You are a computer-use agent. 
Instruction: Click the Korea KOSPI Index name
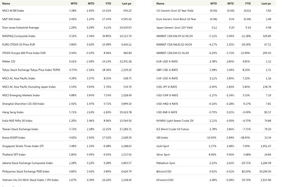pos(14,137)
